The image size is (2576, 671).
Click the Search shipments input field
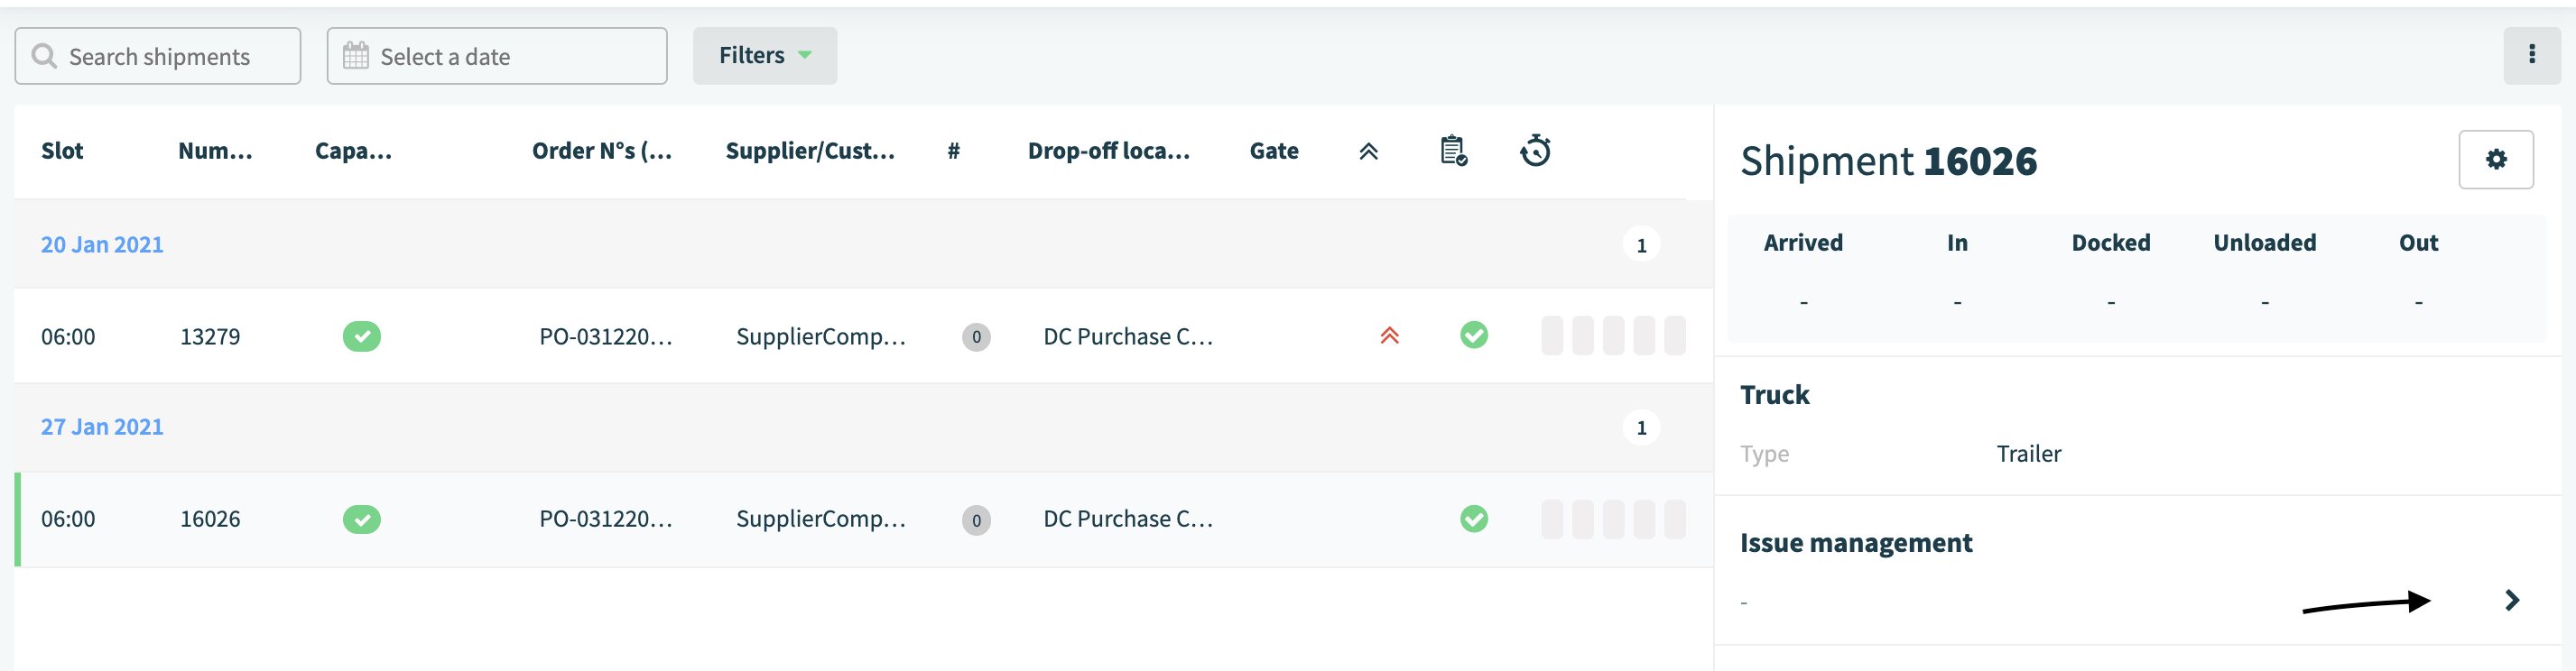pyautogui.click(x=158, y=56)
